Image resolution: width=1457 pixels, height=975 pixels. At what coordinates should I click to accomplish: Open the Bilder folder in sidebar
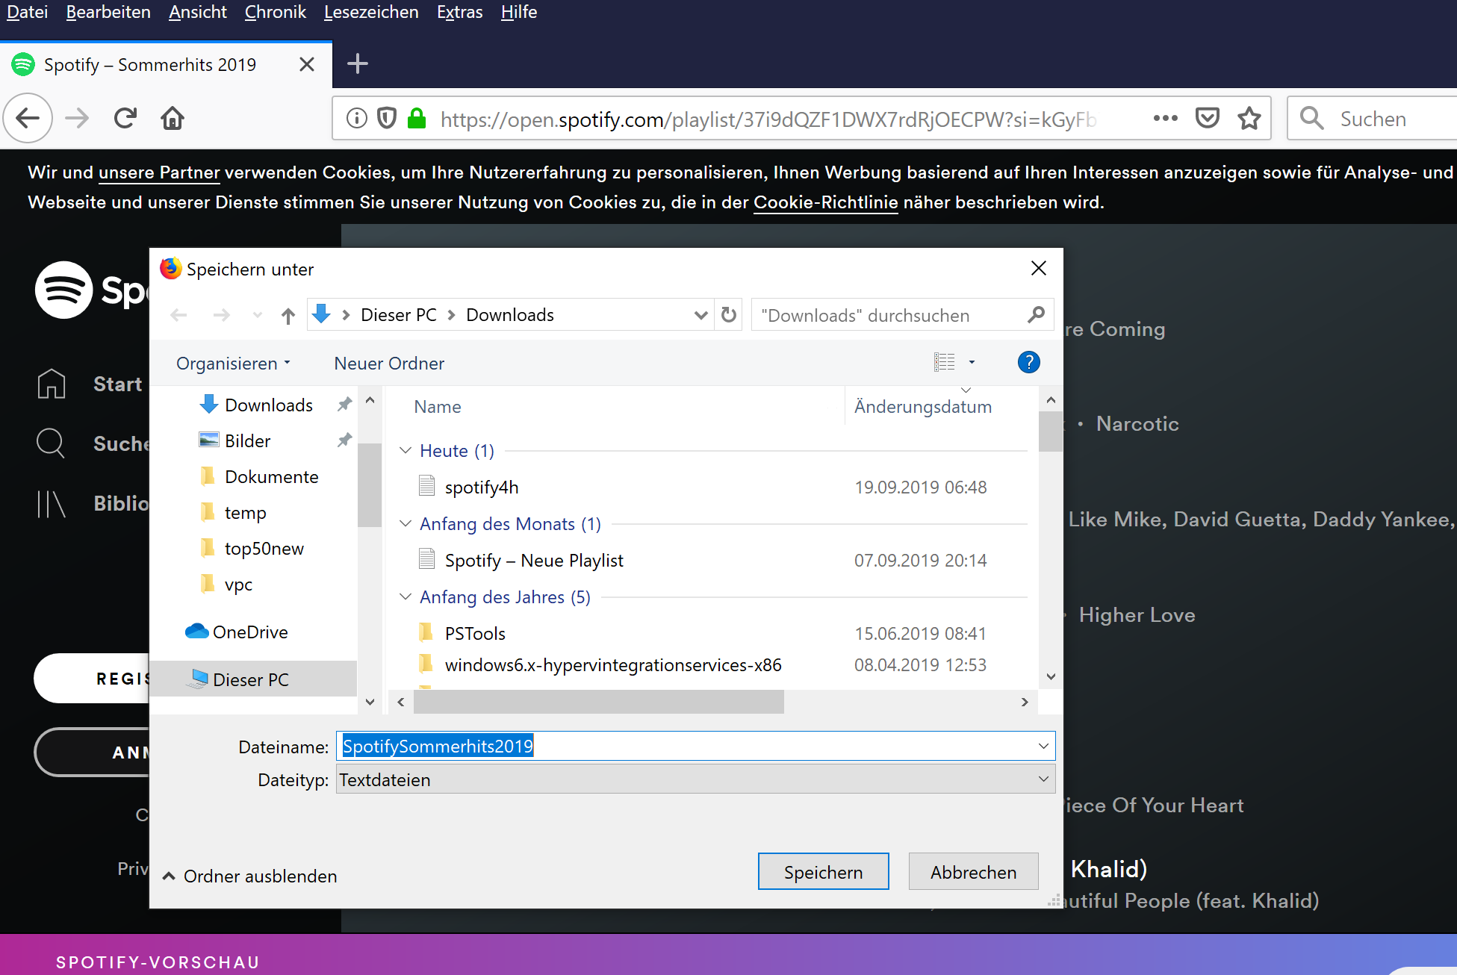[x=234, y=440]
